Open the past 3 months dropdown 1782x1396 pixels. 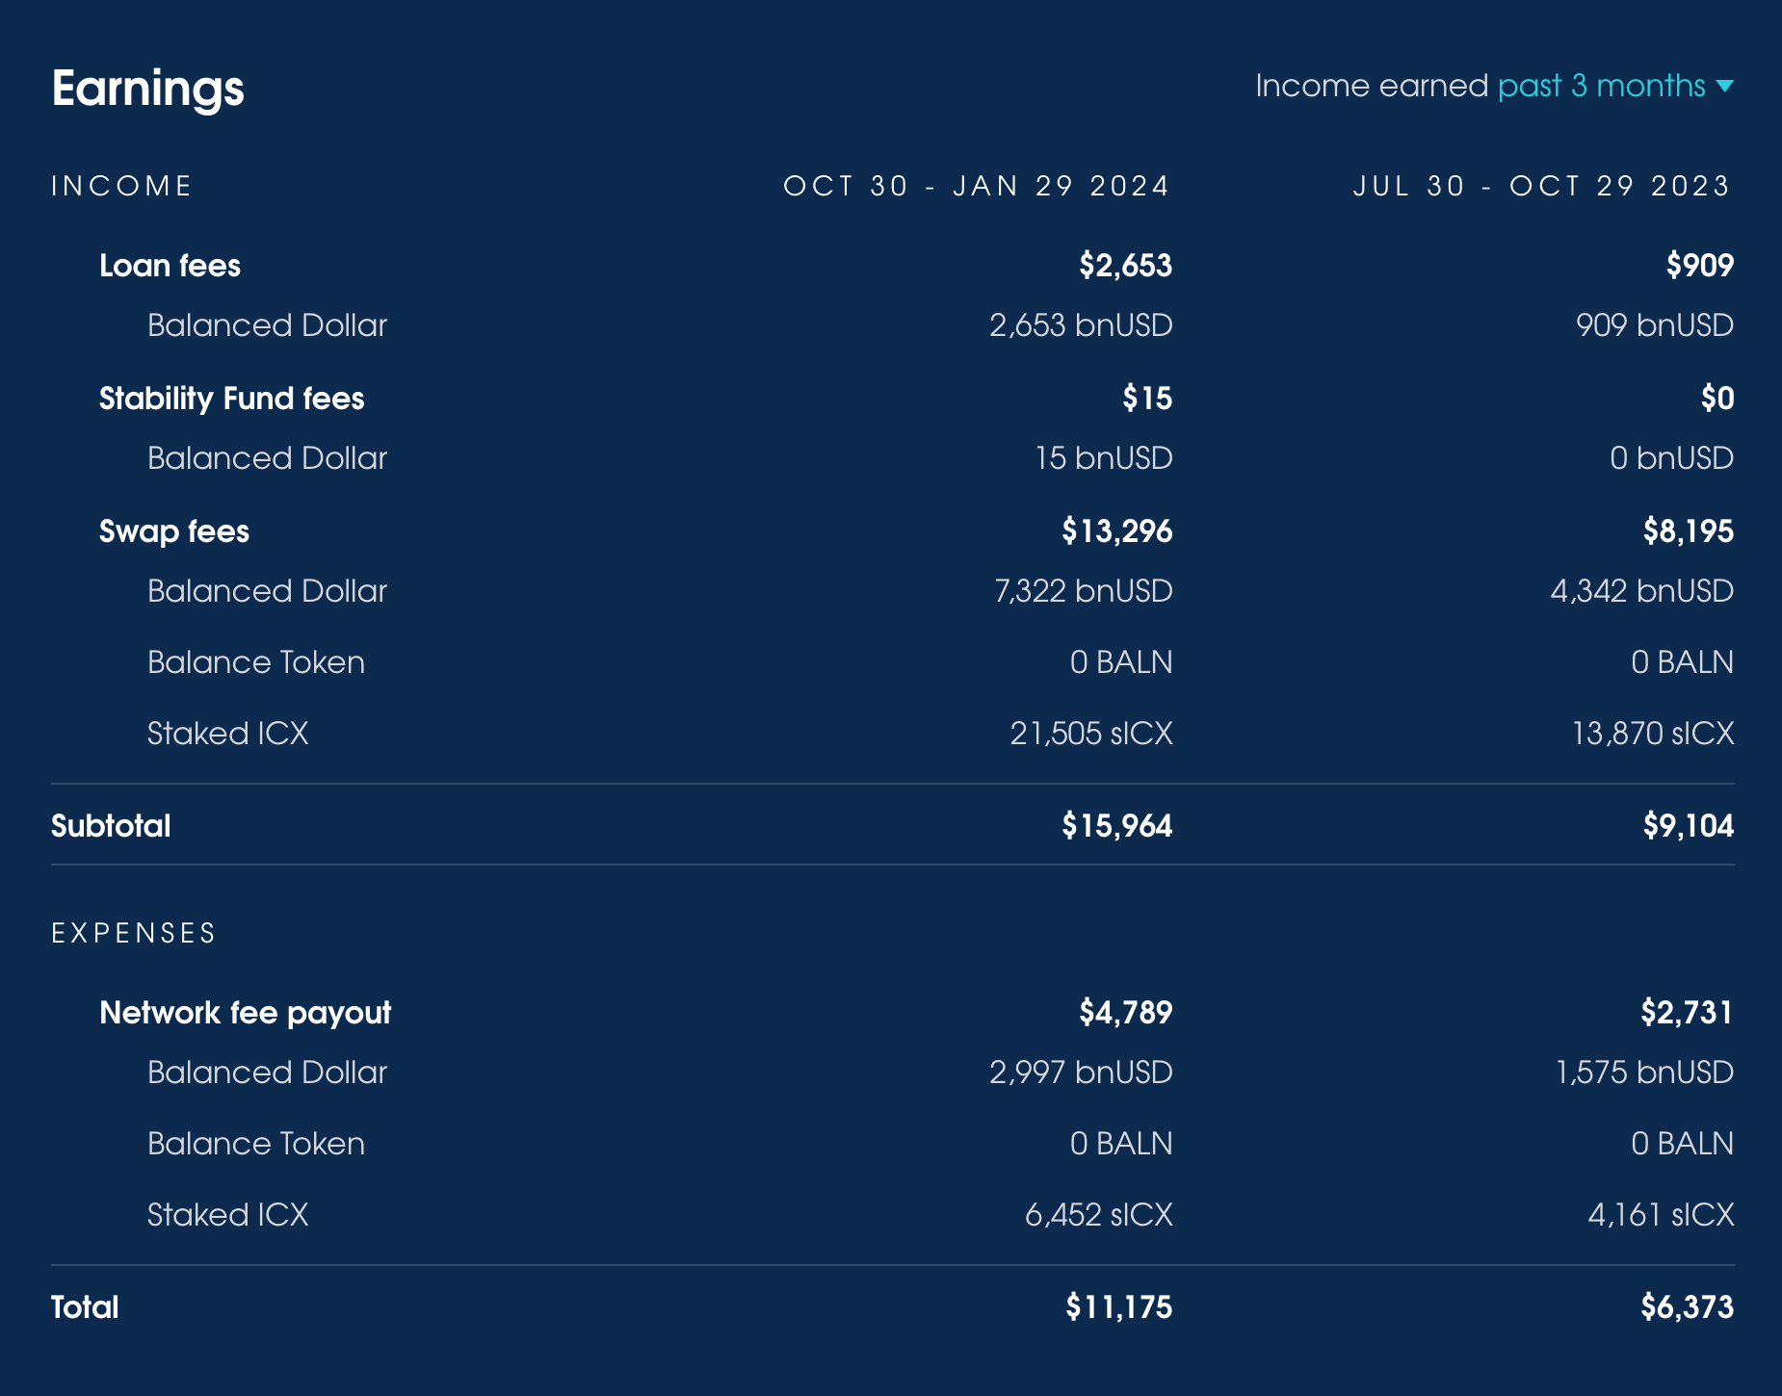tap(1614, 87)
